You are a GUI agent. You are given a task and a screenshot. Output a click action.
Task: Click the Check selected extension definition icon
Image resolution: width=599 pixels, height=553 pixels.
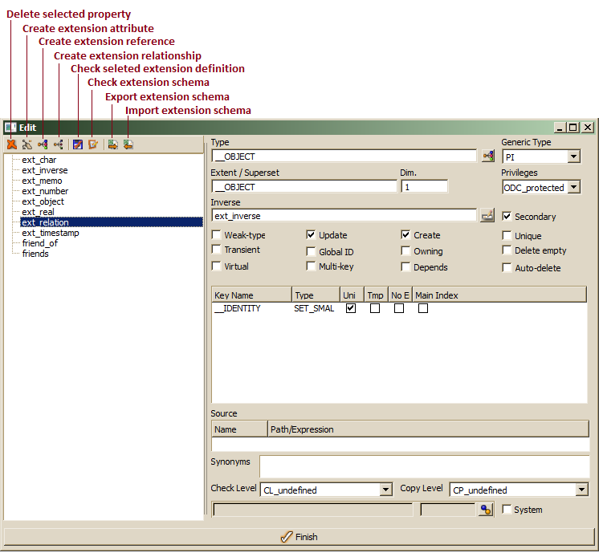tap(78, 144)
